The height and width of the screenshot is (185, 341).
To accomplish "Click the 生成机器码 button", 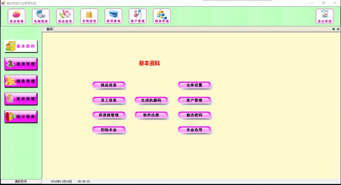I will pos(151,100).
